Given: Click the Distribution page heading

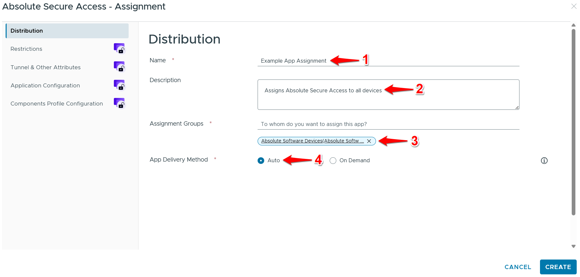Looking at the screenshot, I should (185, 39).
